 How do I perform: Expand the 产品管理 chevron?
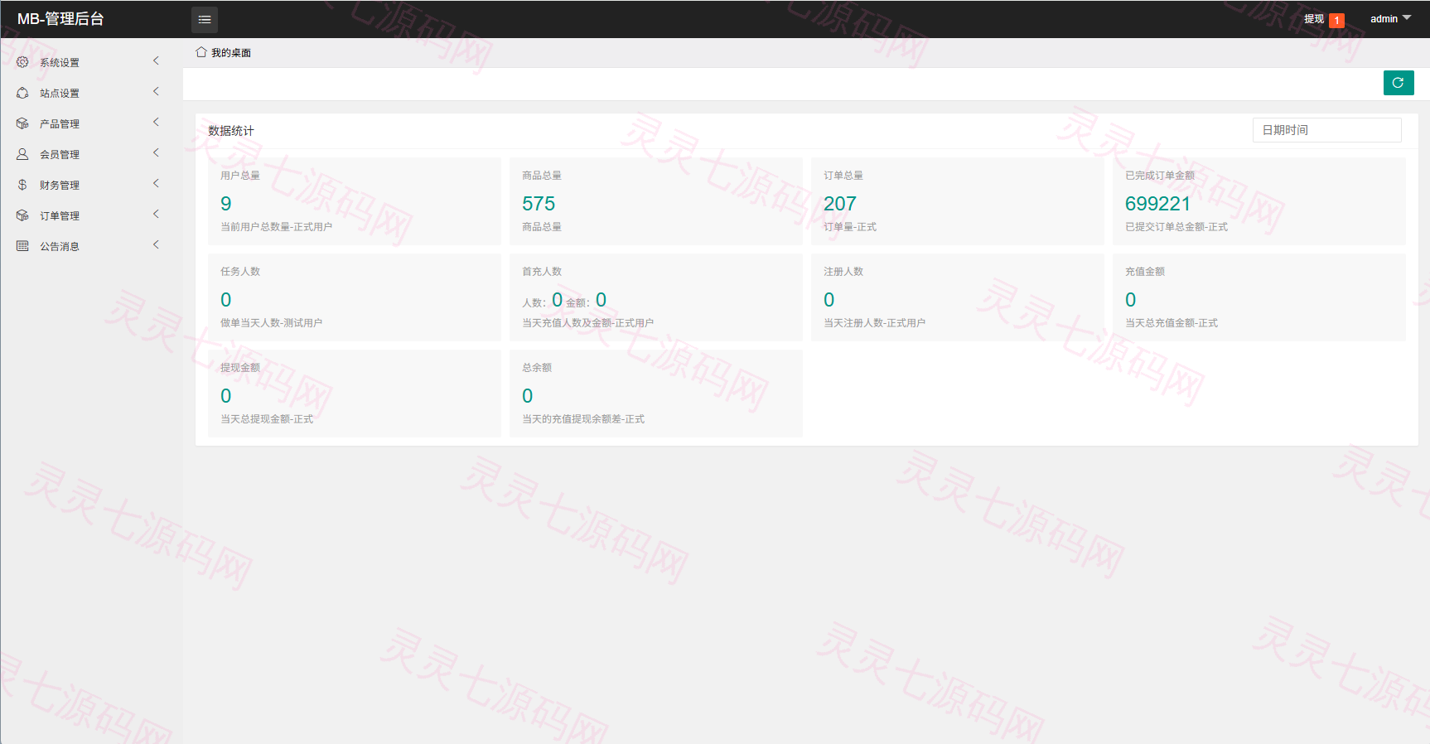[156, 123]
